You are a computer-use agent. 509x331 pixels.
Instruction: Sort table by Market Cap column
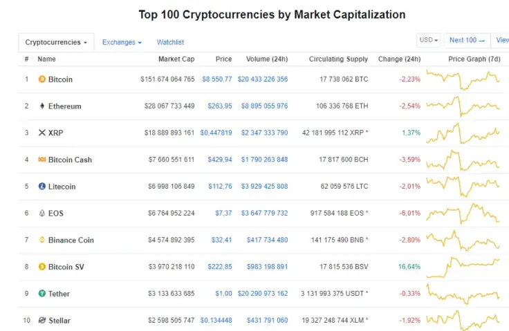pos(176,59)
